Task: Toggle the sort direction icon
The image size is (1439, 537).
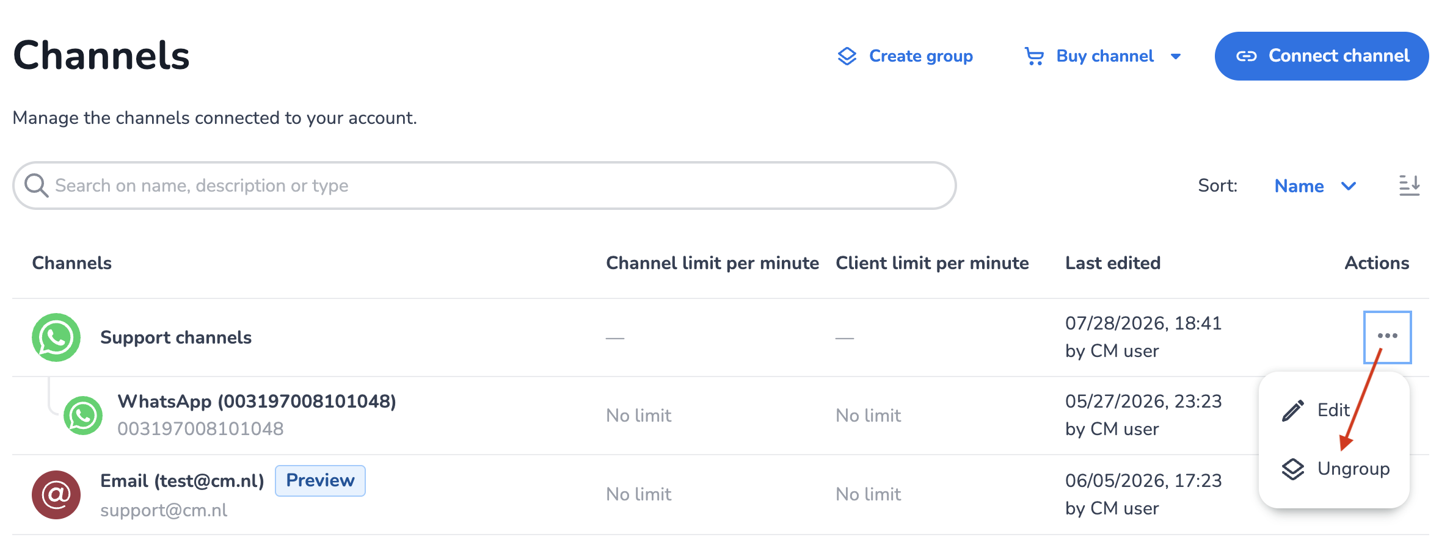Action: 1410,186
